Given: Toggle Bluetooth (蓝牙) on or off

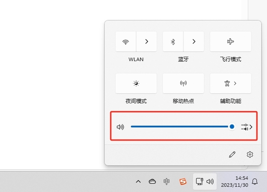Looking at the screenshot, I should (x=173, y=42).
